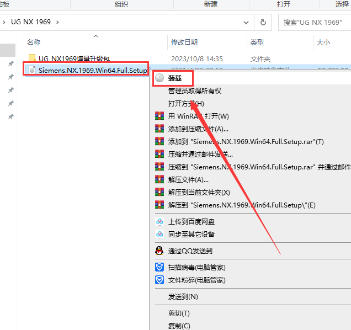Click the 打开 ribbon group label
351x330 pixels.
pos(284,4)
